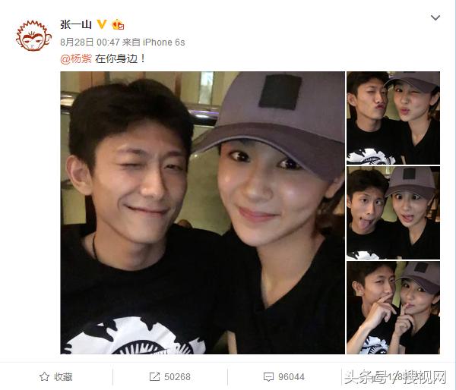Click the star favorite icon
The width and height of the screenshot is (456, 390).
tap(44, 376)
